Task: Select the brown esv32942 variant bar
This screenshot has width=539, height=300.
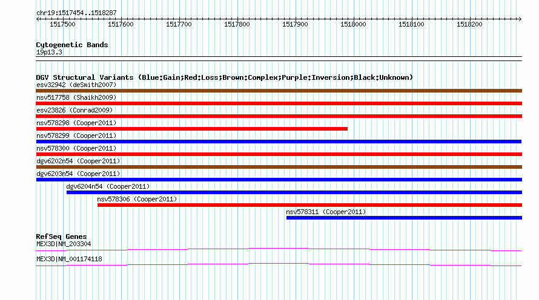Action: tap(279, 91)
